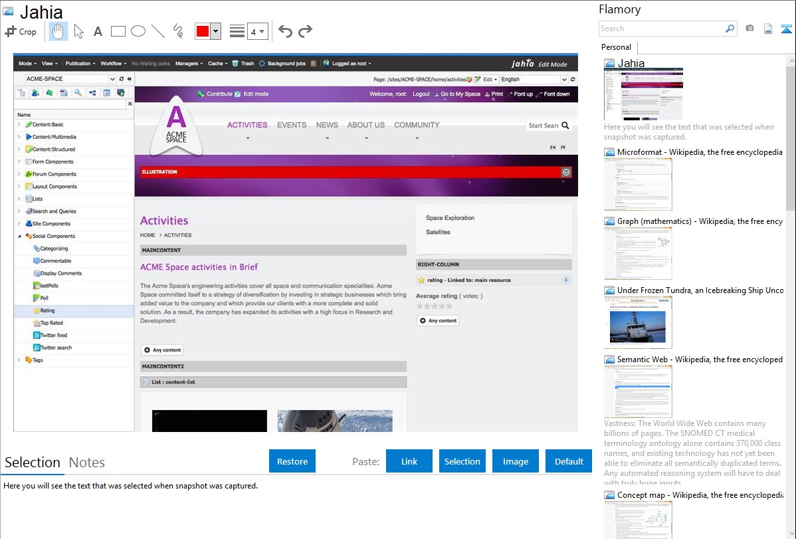The width and height of the screenshot is (796, 539).
Task: Select the Poll component
Action: [41, 298]
